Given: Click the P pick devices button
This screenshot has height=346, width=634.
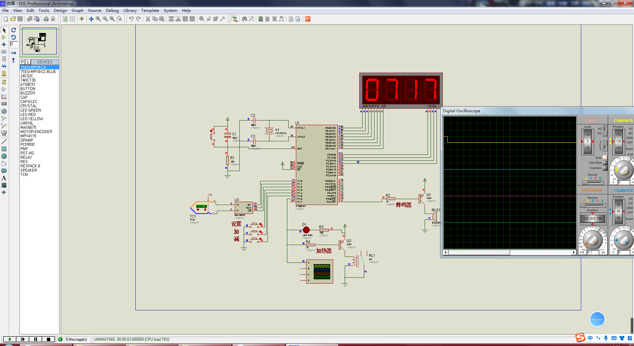Looking at the screenshot, I should (x=22, y=62).
